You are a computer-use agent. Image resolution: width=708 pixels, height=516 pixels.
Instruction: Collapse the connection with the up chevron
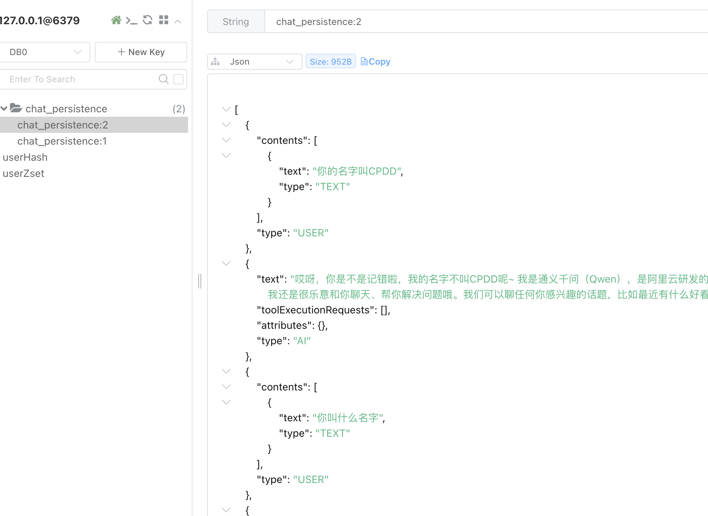click(178, 21)
